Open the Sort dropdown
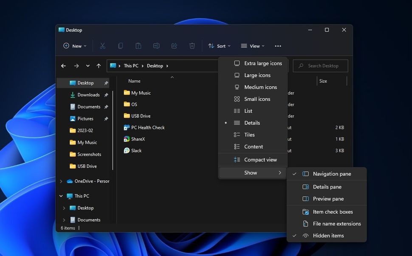The width and height of the screenshot is (412, 256). (219, 45)
